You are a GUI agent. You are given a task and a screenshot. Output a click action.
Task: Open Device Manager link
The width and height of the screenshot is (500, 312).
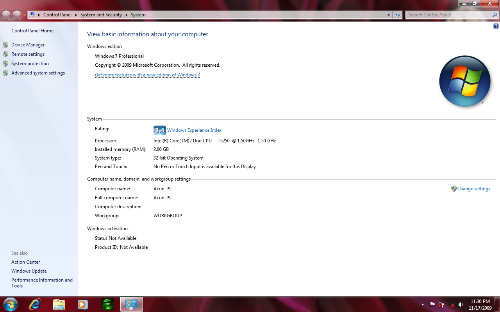pyautogui.click(x=28, y=45)
